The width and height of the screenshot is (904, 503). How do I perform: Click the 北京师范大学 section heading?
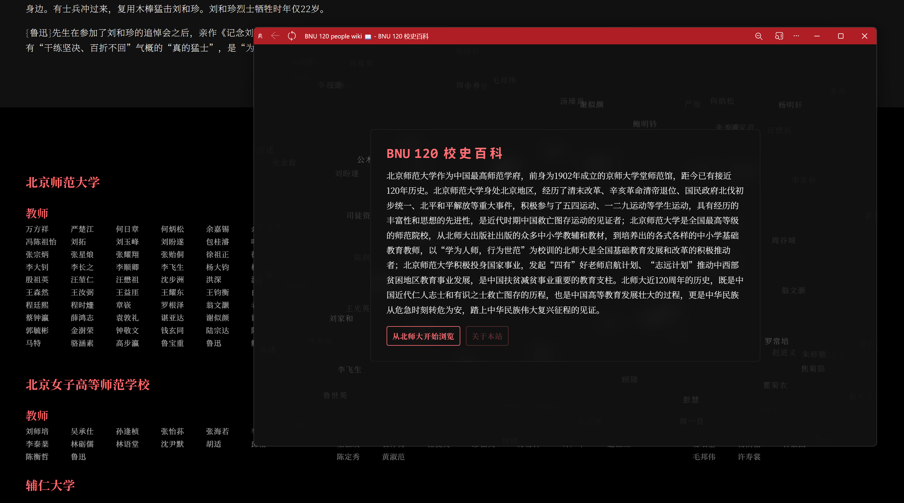pyautogui.click(x=63, y=182)
